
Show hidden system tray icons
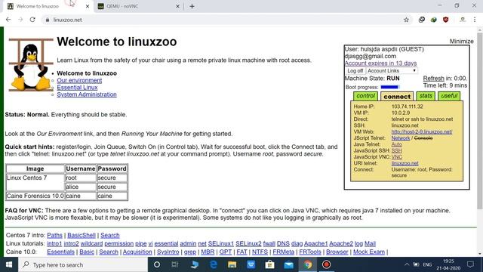(x=407, y=264)
